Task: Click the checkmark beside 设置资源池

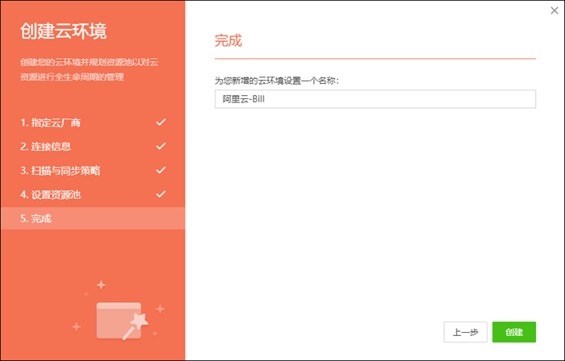Action: tap(160, 194)
